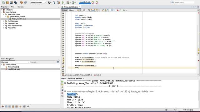Collapse the Building know_Variable output fold
Image resolution: width=200 pixels, height=112 pixels.
pyautogui.click(x=65, y=83)
